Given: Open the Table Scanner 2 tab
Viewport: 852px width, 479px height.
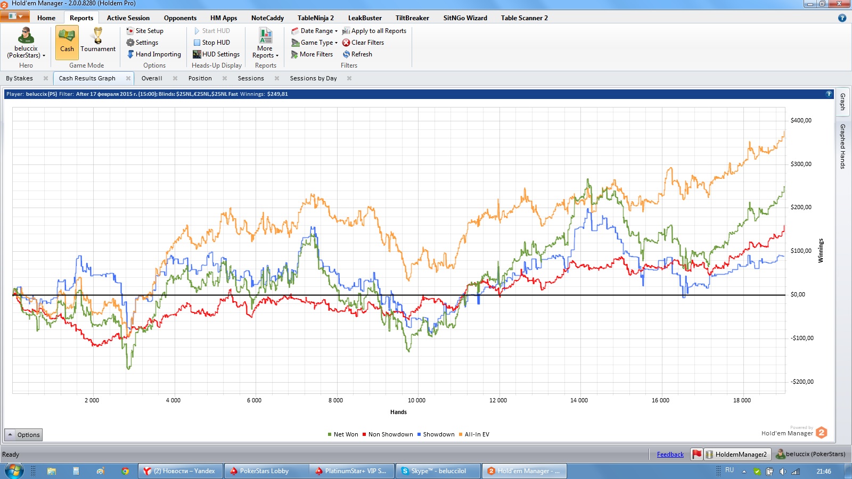Looking at the screenshot, I should (524, 18).
